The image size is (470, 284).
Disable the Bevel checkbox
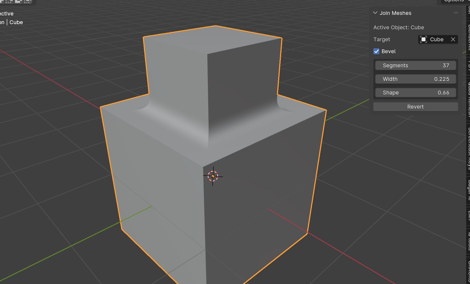click(x=376, y=51)
